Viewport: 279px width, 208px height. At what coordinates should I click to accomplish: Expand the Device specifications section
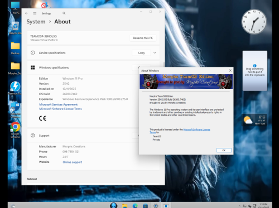(155, 53)
